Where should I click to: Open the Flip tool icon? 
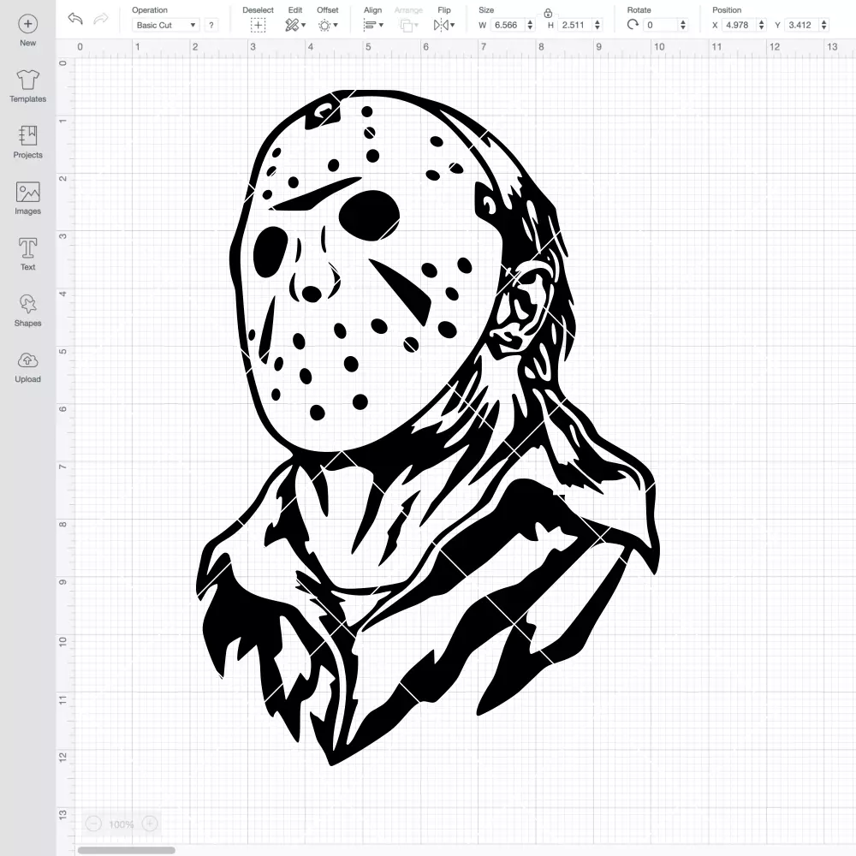click(x=441, y=25)
